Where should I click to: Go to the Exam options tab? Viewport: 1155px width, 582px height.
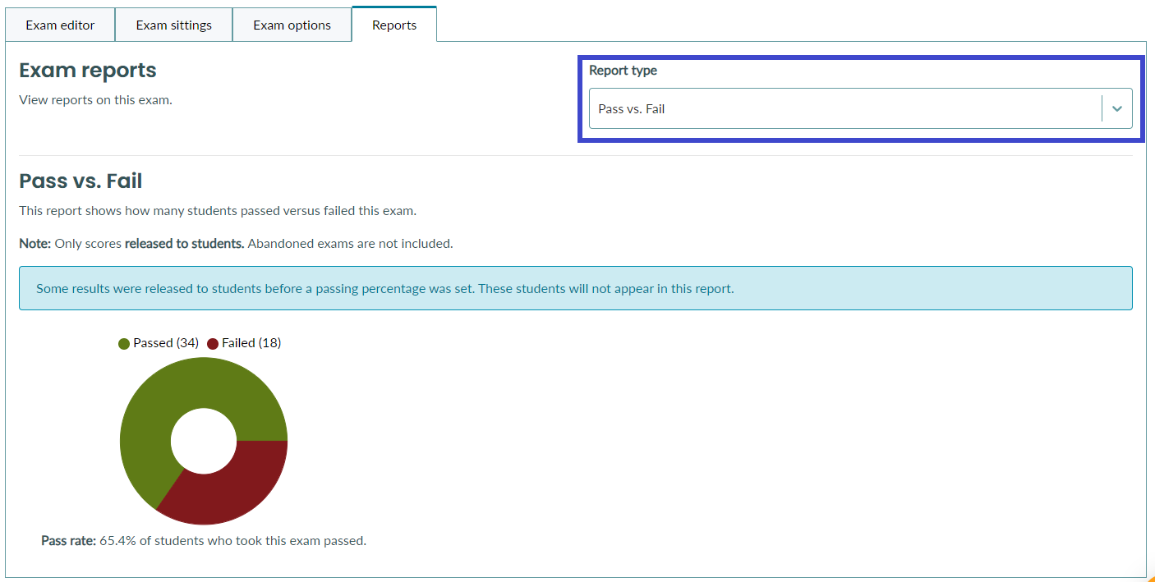coord(292,25)
